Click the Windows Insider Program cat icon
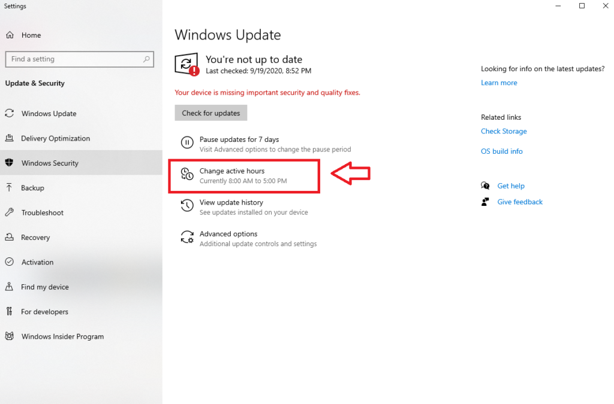Viewport: 614px width, 404px height. [x=10, y=336]
